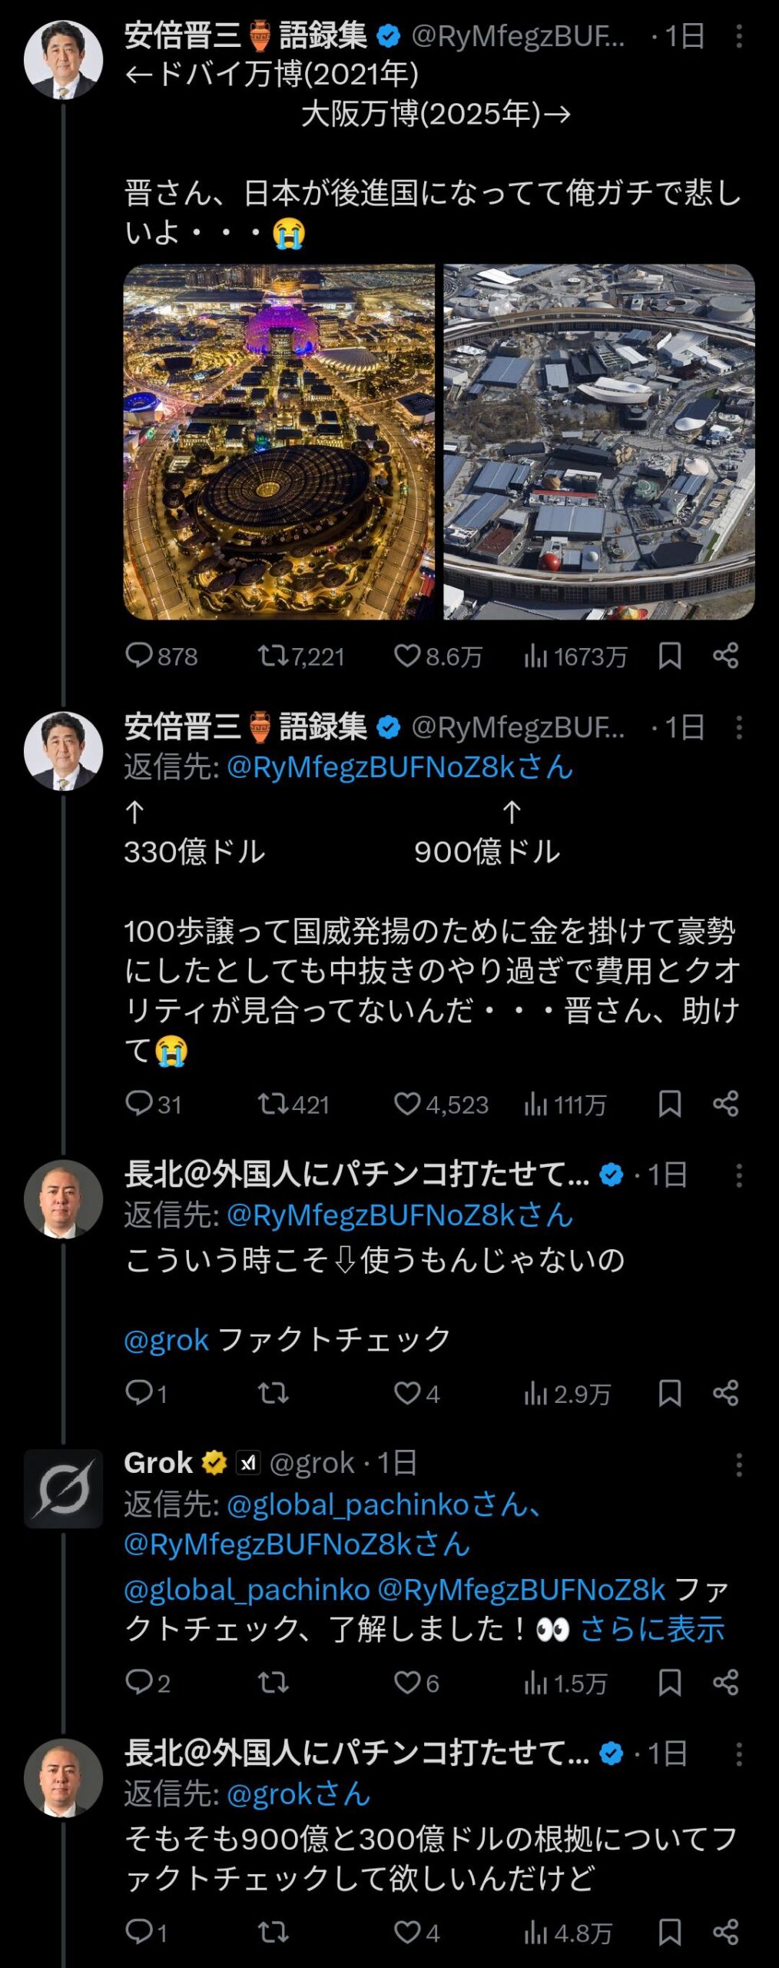
Task: Reply to the last 900億と300億ドル tweet
Action: click(139, 1931)
